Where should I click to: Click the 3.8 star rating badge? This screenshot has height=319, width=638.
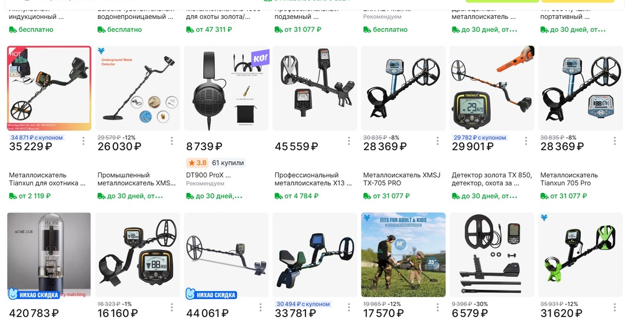tap(197, 163)
